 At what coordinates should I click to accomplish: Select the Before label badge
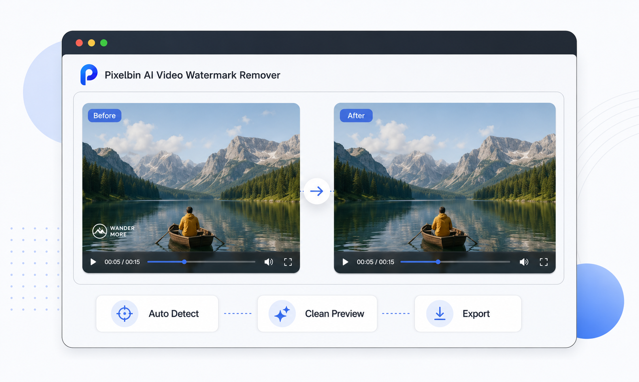[x=104, y=116]
